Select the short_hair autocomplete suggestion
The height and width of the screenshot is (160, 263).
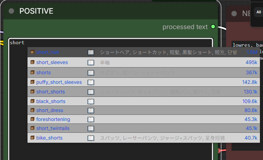144,52
